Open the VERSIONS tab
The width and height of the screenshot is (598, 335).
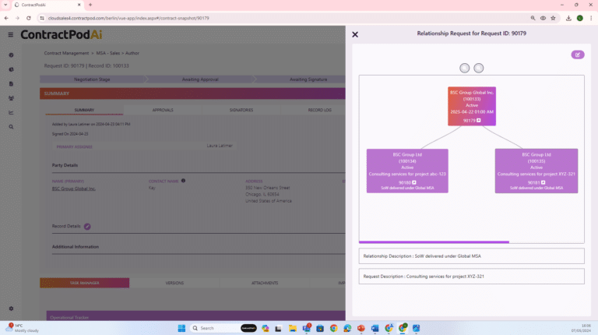point(174,283)
